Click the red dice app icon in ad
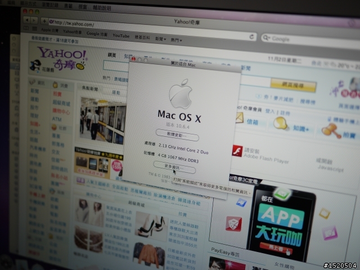 click(233, 224)
